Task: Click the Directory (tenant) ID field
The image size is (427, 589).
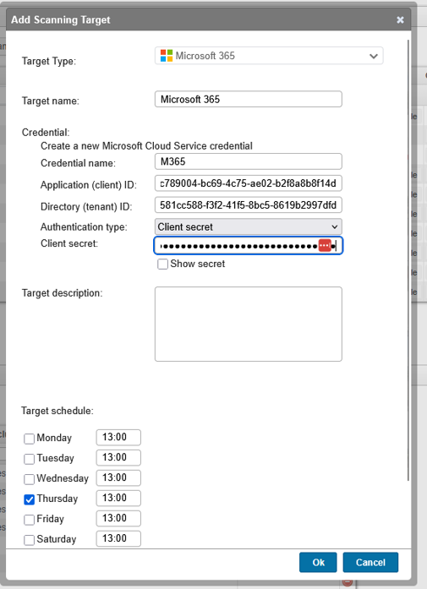Action: pos(249,205)
